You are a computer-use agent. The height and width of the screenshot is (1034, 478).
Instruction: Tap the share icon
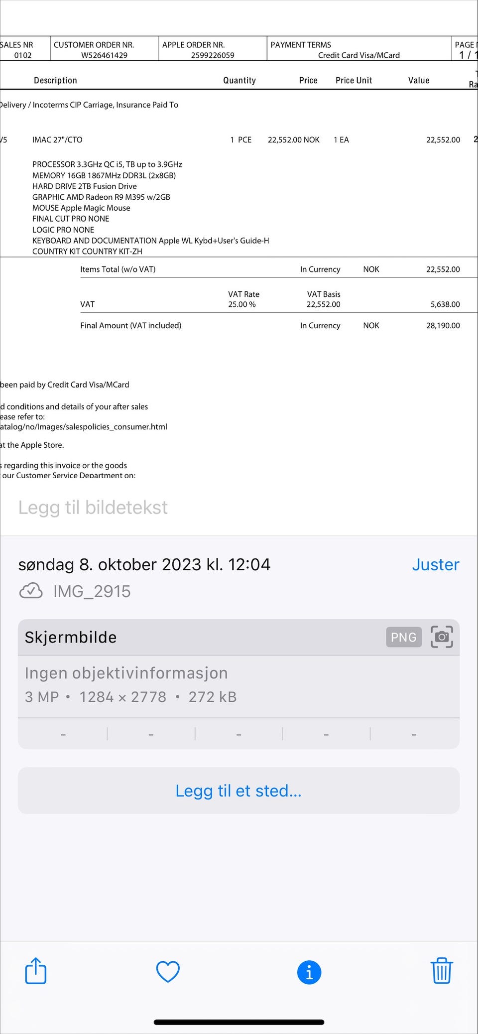coord(36,971)
